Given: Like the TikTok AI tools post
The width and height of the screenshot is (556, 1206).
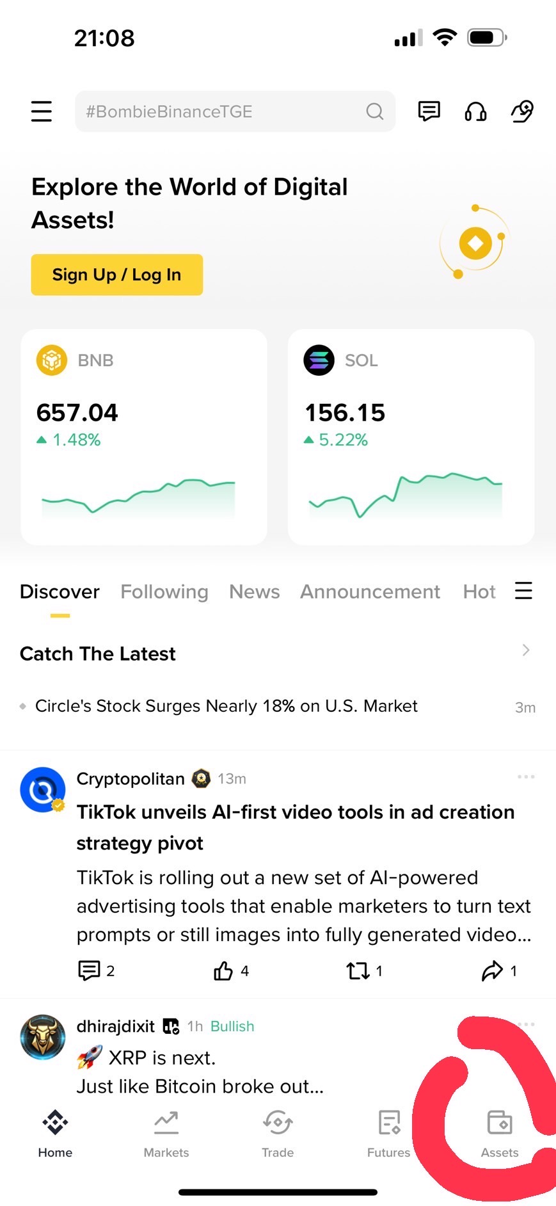Looking at the screenshot, I should [231, 971].
